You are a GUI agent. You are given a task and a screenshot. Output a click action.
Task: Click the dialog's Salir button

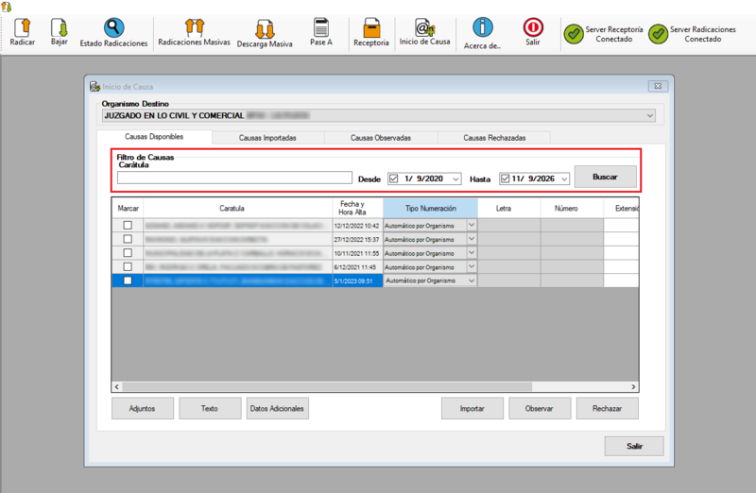click(634, 447)
